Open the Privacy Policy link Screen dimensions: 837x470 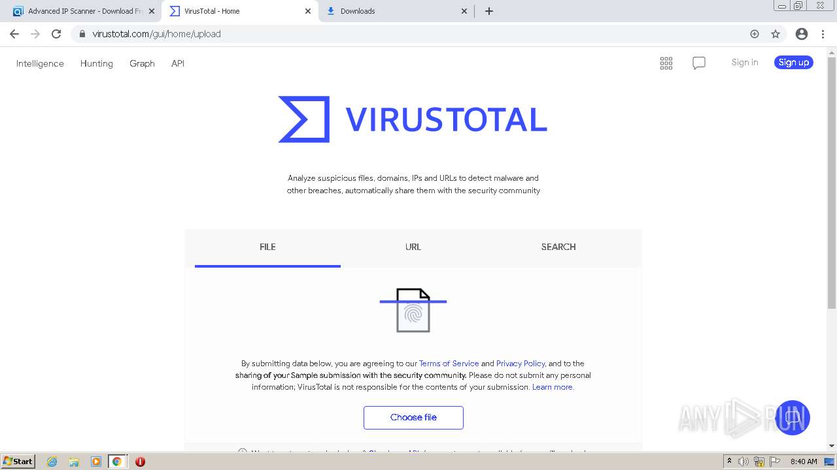521,364
